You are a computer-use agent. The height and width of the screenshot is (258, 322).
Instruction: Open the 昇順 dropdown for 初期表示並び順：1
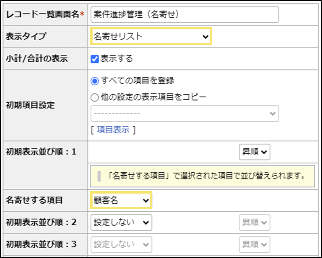[x=254, y=152]
